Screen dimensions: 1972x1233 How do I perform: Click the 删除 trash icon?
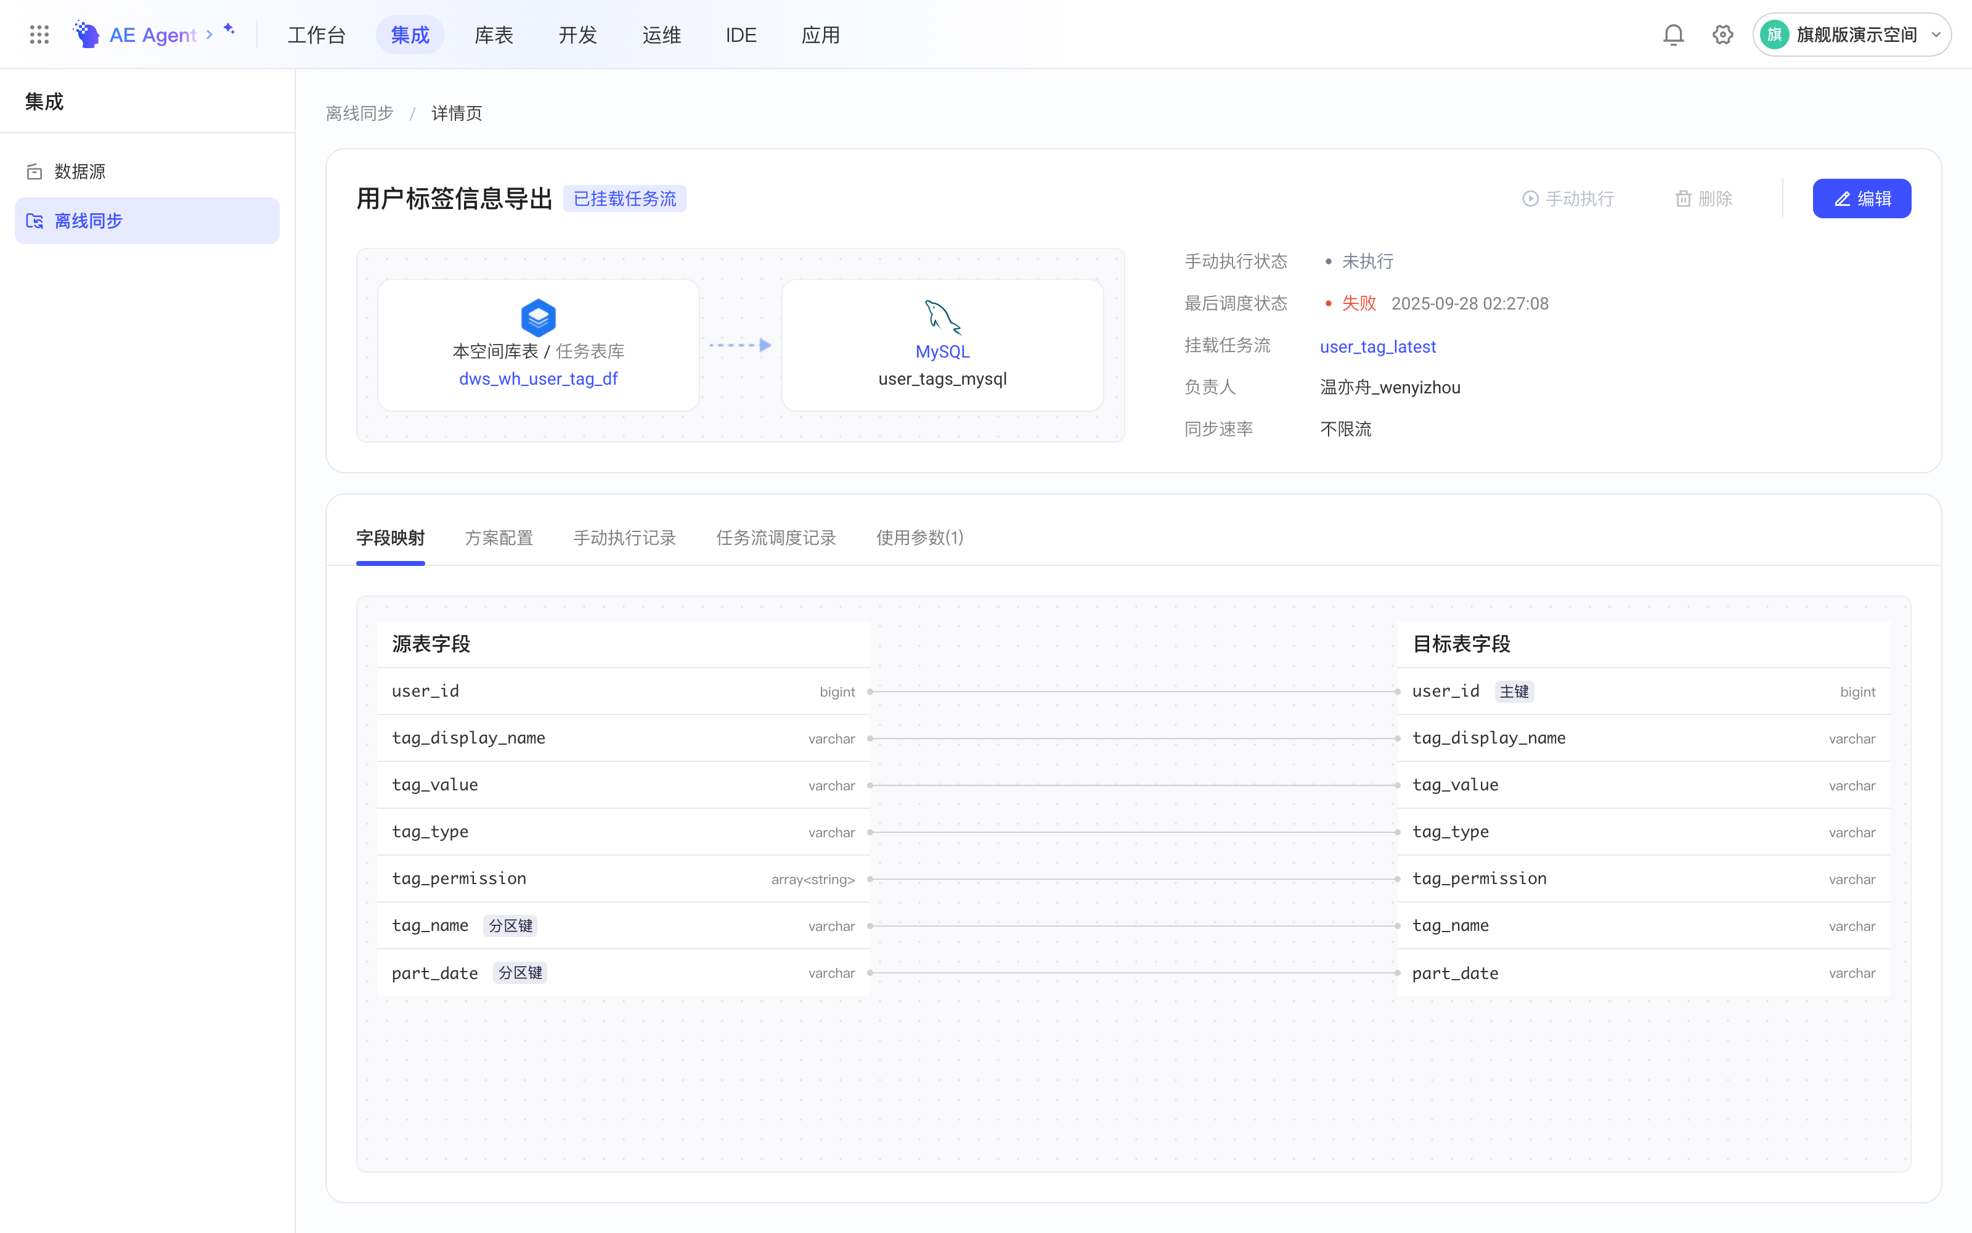[x=1683, y=199]
